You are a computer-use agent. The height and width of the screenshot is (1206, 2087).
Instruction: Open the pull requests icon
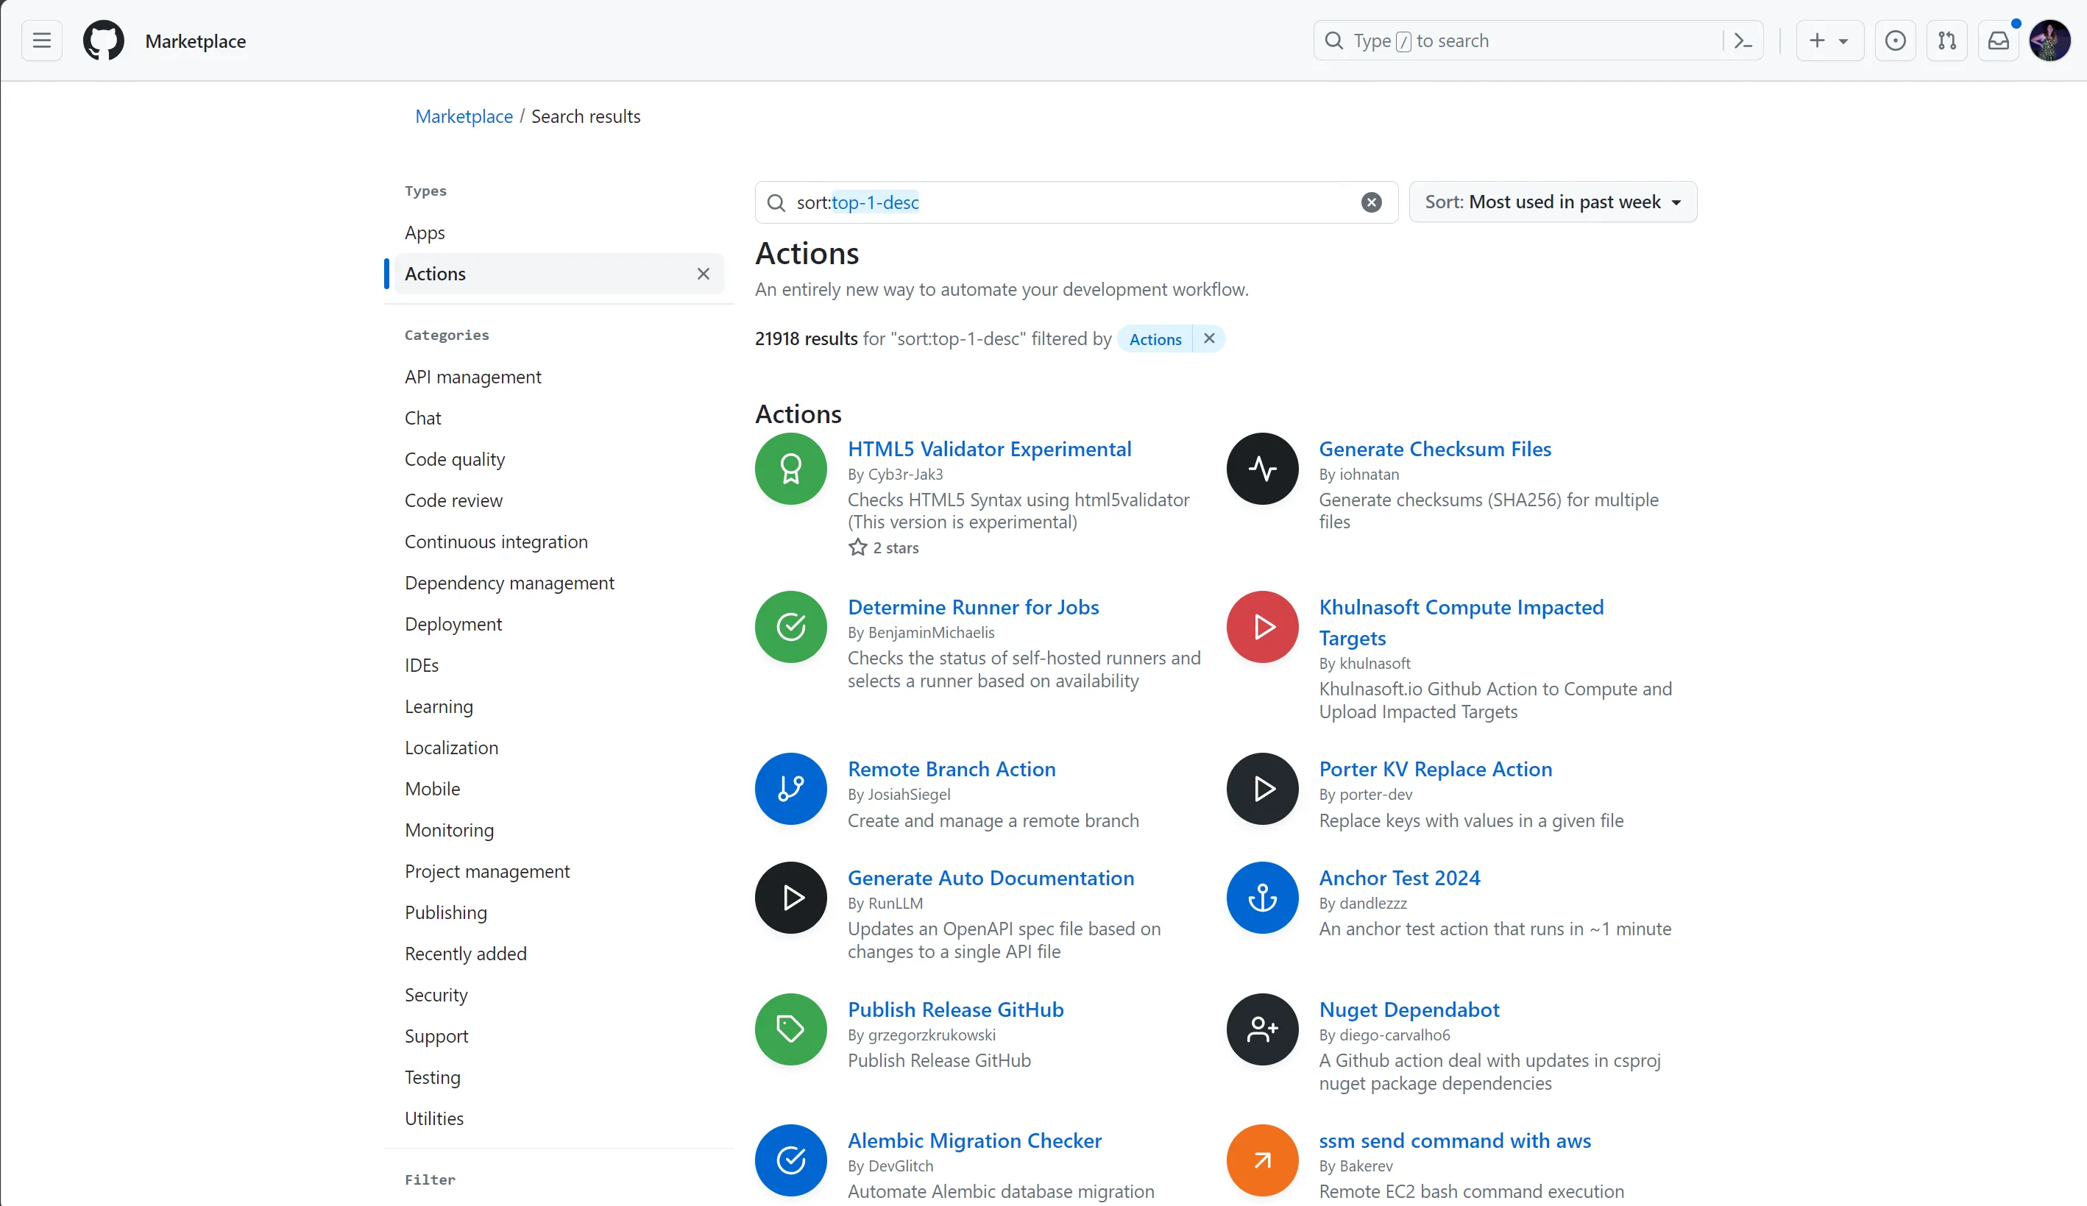pos(1947,40)
